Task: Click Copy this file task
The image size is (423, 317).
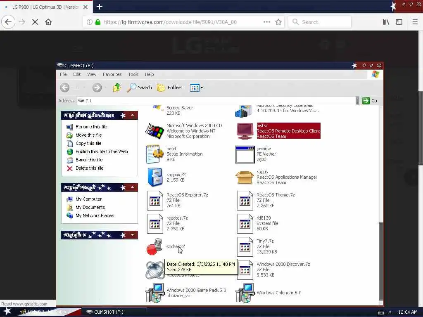Action: (x=88, y=143)
